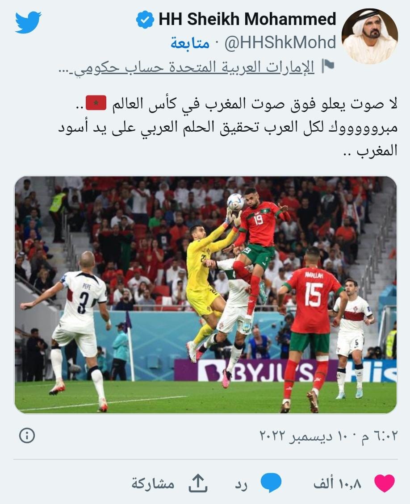
Task: Open Sheikh Mohammed's profile picture
Action: coord(369,36)
